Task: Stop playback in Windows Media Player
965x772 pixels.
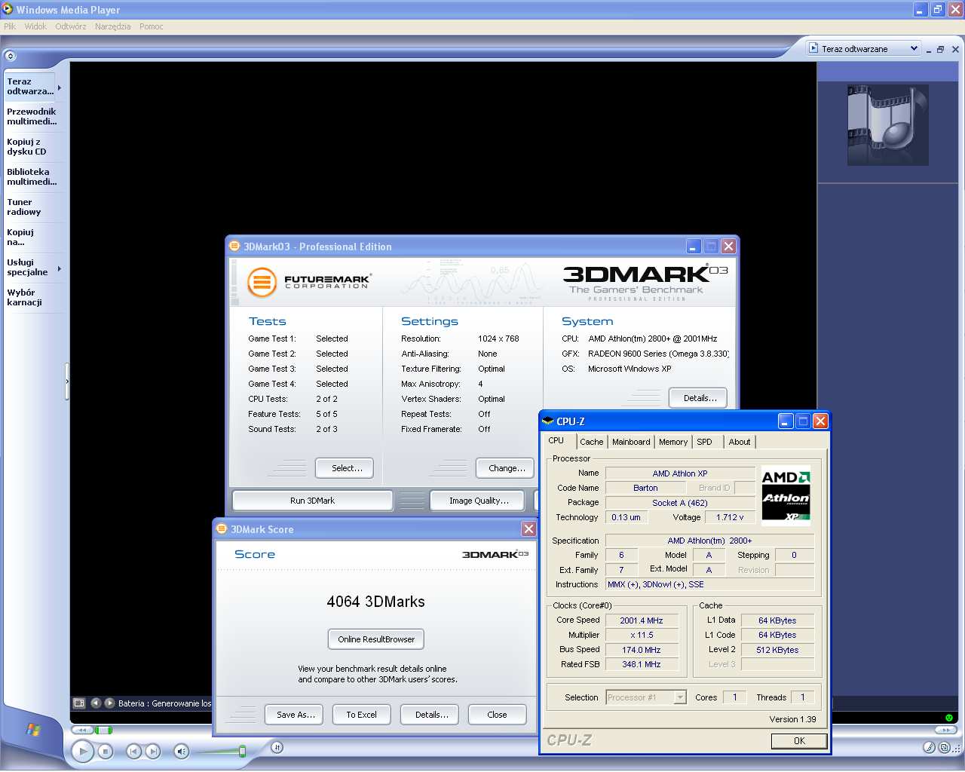Action: click(x=106, y=751)
